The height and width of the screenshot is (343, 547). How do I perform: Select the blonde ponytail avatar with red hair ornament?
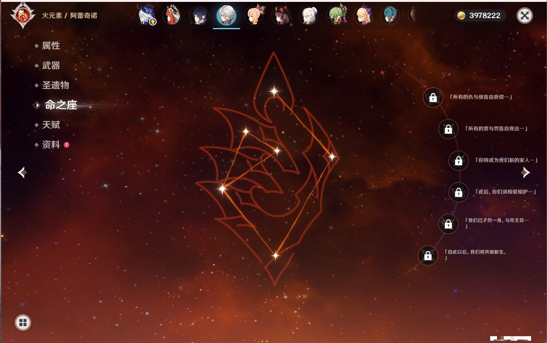pos(255,15)
